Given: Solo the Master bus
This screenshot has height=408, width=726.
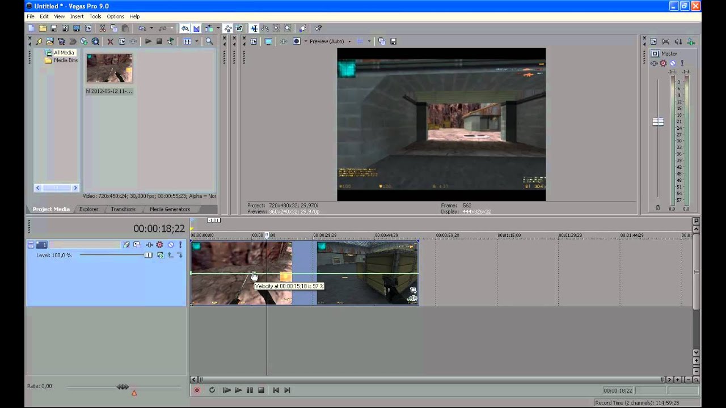Looking at the screenshot, I should [x=682, y=63].
